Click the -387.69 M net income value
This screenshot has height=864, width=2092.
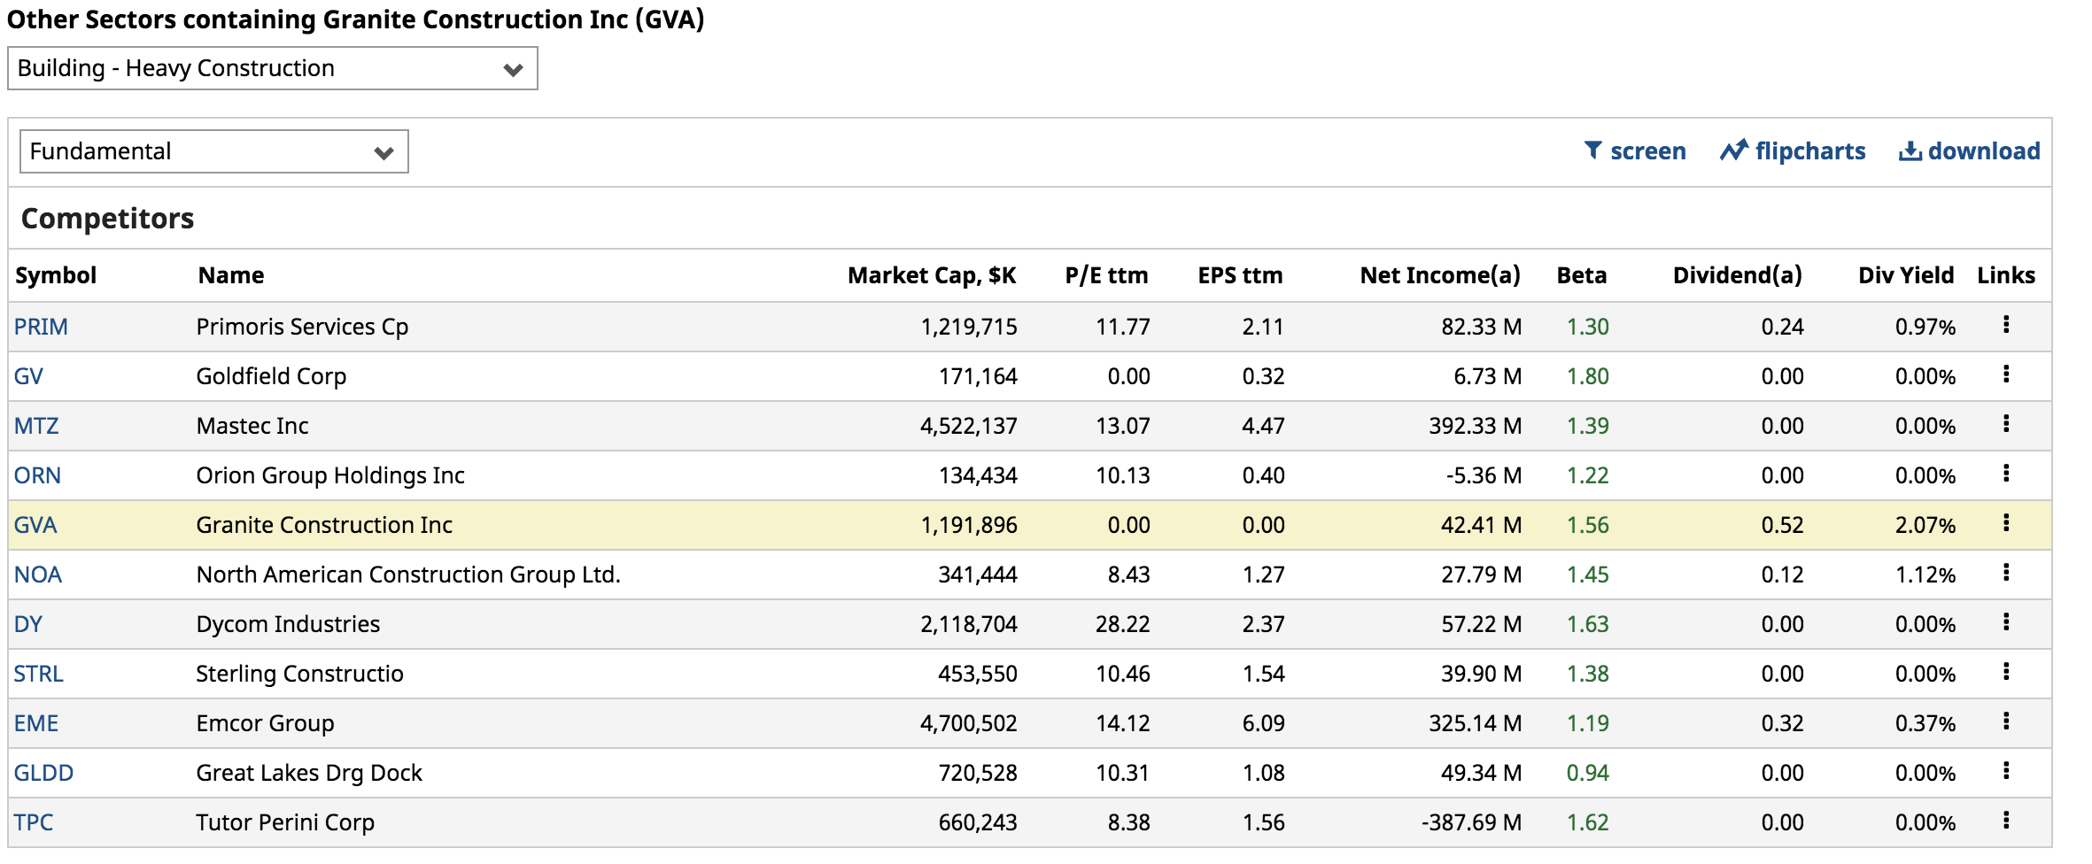point(1471,822)
